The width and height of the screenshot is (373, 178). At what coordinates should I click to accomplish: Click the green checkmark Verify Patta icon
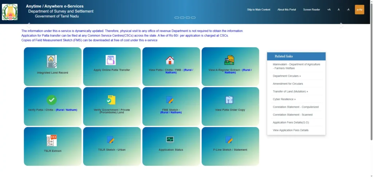coord(52,100)
